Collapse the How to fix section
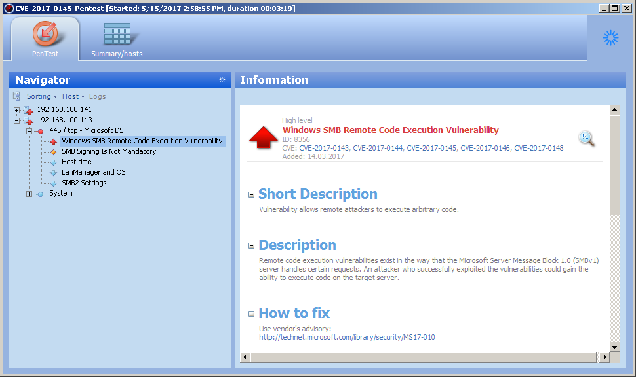This screenshot has height=377, width=636. tap(251, 314)
